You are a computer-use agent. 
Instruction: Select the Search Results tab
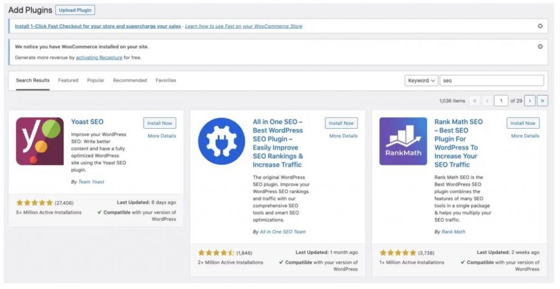tap(32, 80)
